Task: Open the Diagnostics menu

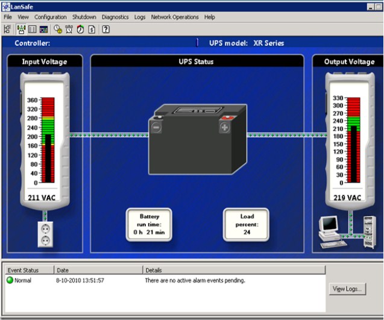Action: tap(115, 17)
